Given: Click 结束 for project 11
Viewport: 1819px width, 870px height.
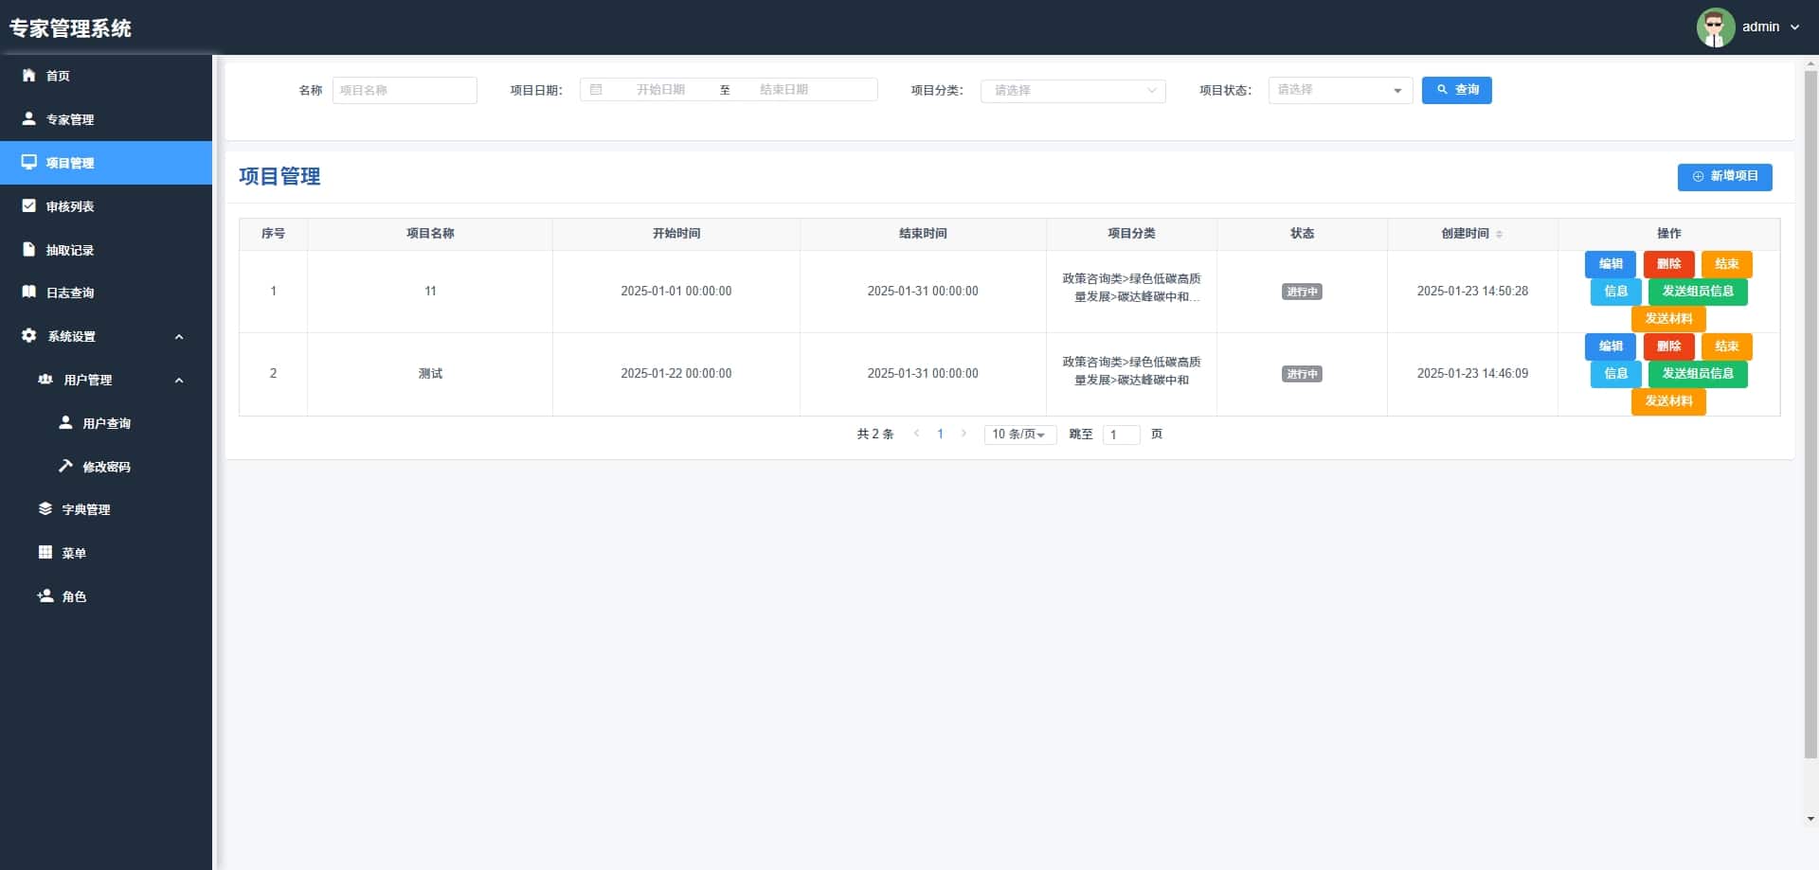Looking at the screenshot, I should pyautogui.click(x=1726, y=264).
